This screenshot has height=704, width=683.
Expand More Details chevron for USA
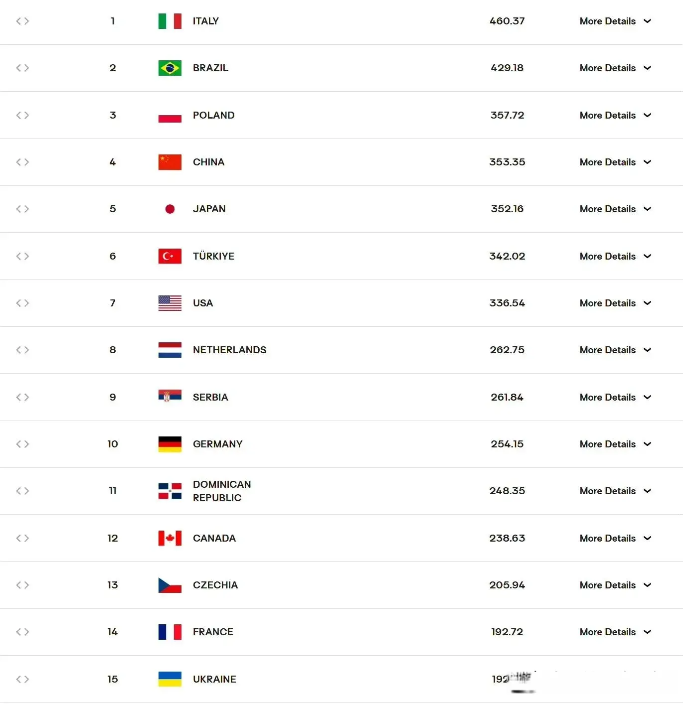click(x=647, y=303)
